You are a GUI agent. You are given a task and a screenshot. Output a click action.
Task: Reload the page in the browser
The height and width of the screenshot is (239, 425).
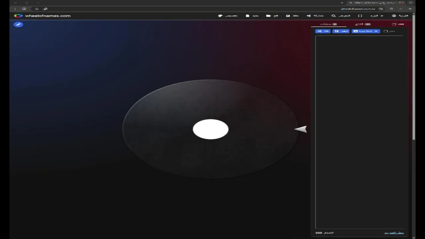point(391,9)
